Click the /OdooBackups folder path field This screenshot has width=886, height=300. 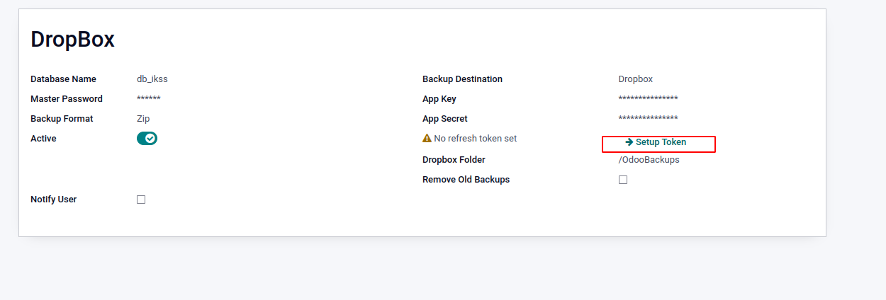coord(649,160)
